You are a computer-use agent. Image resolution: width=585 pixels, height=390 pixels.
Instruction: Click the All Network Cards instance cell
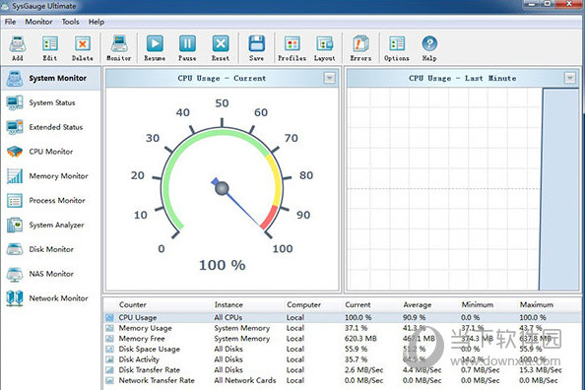[245, 380]
